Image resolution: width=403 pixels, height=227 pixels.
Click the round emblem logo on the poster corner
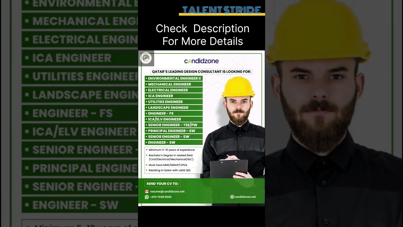point(146,58)
